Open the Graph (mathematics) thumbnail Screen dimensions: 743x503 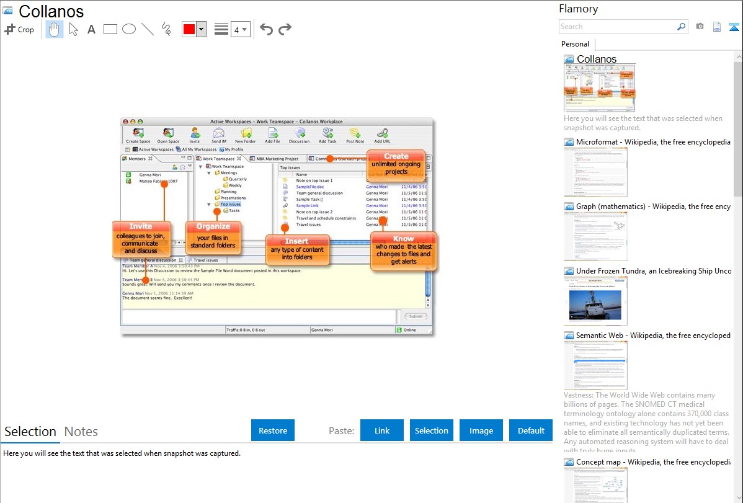click(595, 236)
